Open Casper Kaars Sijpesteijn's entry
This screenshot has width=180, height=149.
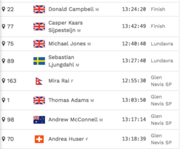(x=65, y=26)
